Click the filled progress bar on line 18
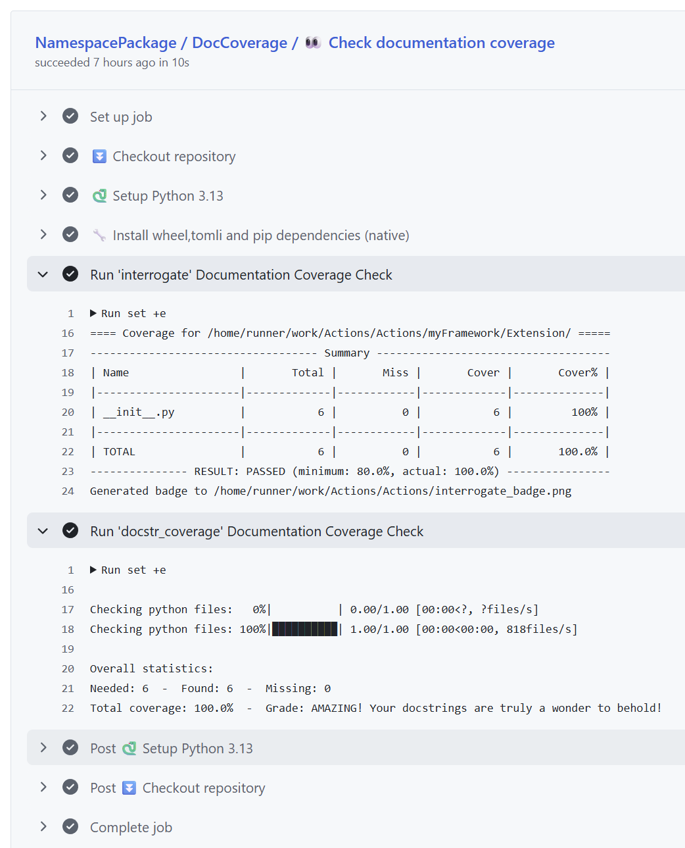 click(x=304, y=630)
